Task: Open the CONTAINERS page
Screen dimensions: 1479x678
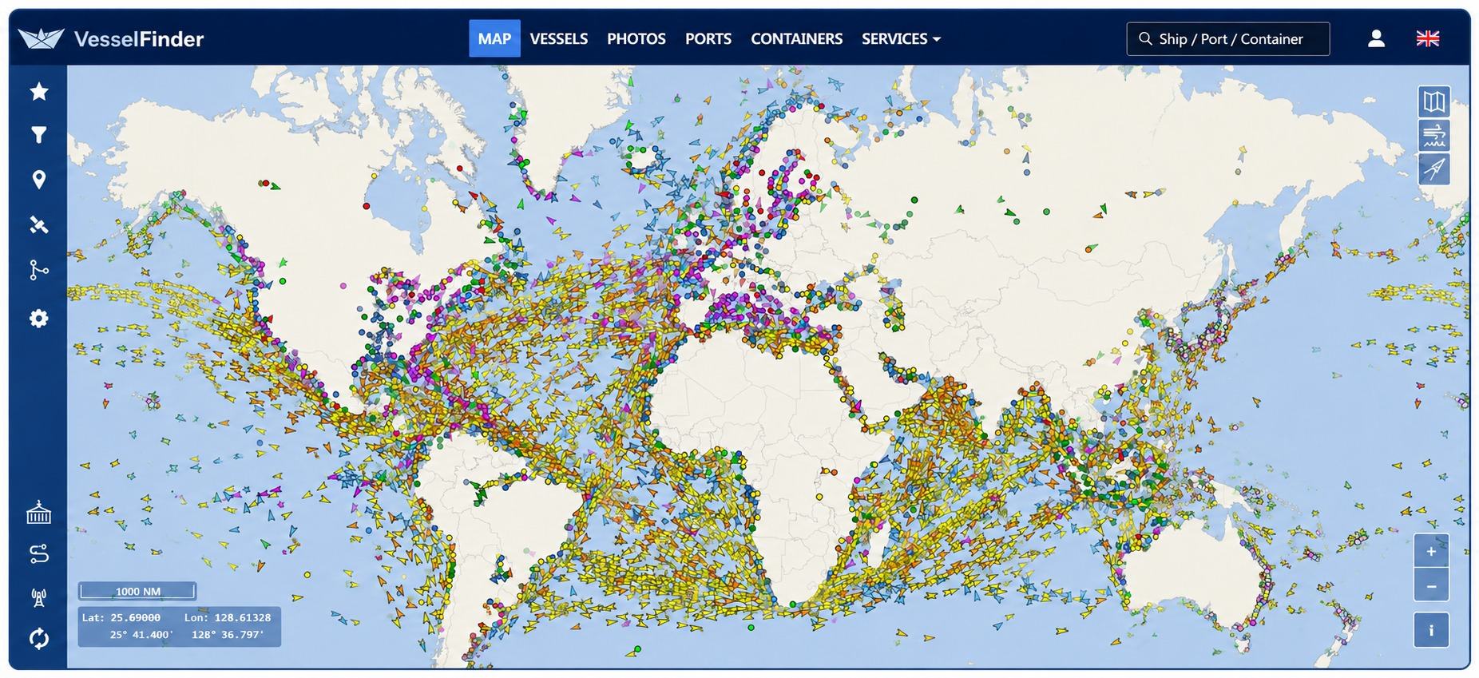Action: point(797,39)
